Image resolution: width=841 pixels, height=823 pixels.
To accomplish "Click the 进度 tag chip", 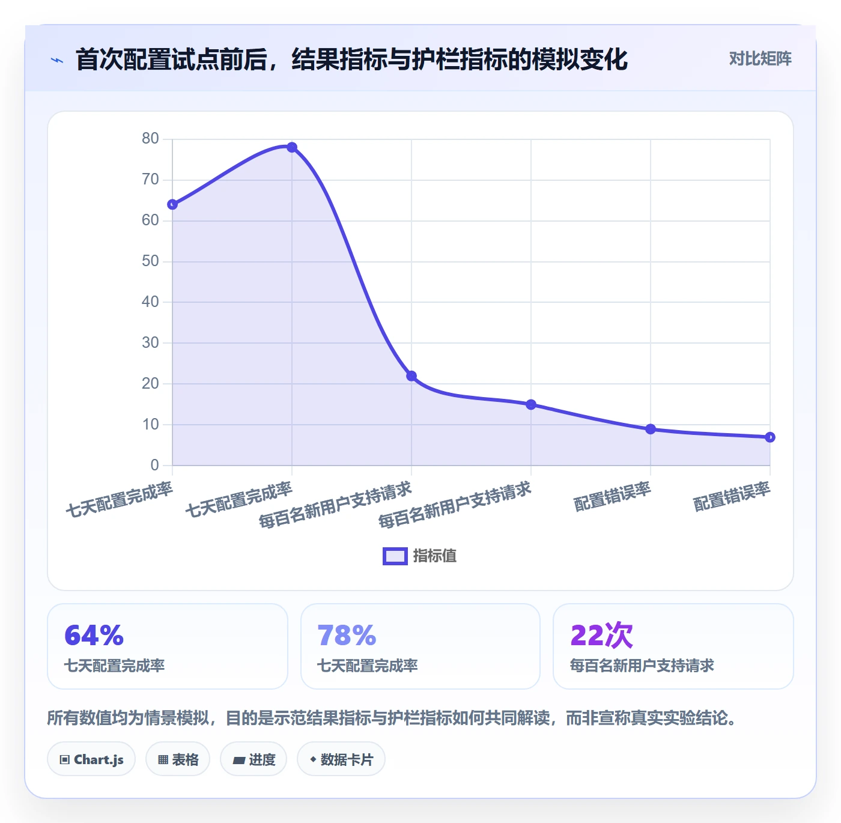I will (x=254, y=759).
